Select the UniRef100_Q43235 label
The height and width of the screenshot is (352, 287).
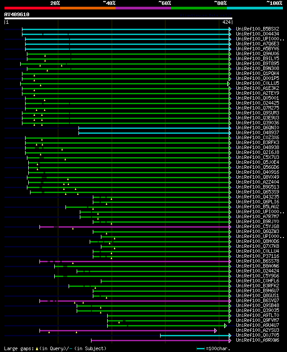pos(257,197)
